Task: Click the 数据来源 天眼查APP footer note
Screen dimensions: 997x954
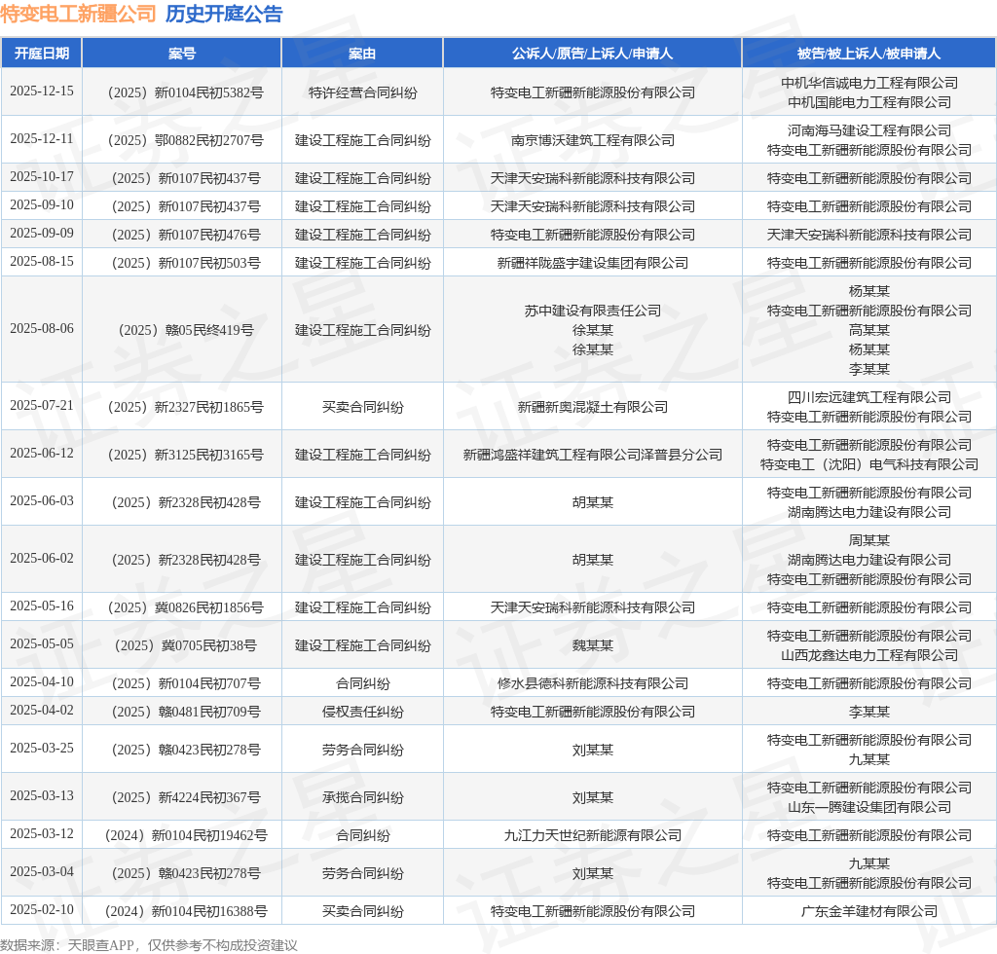Action: [x=149, y=945]
